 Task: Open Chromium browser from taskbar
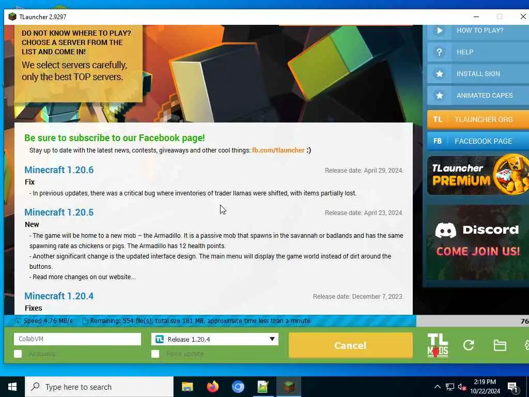238,387
